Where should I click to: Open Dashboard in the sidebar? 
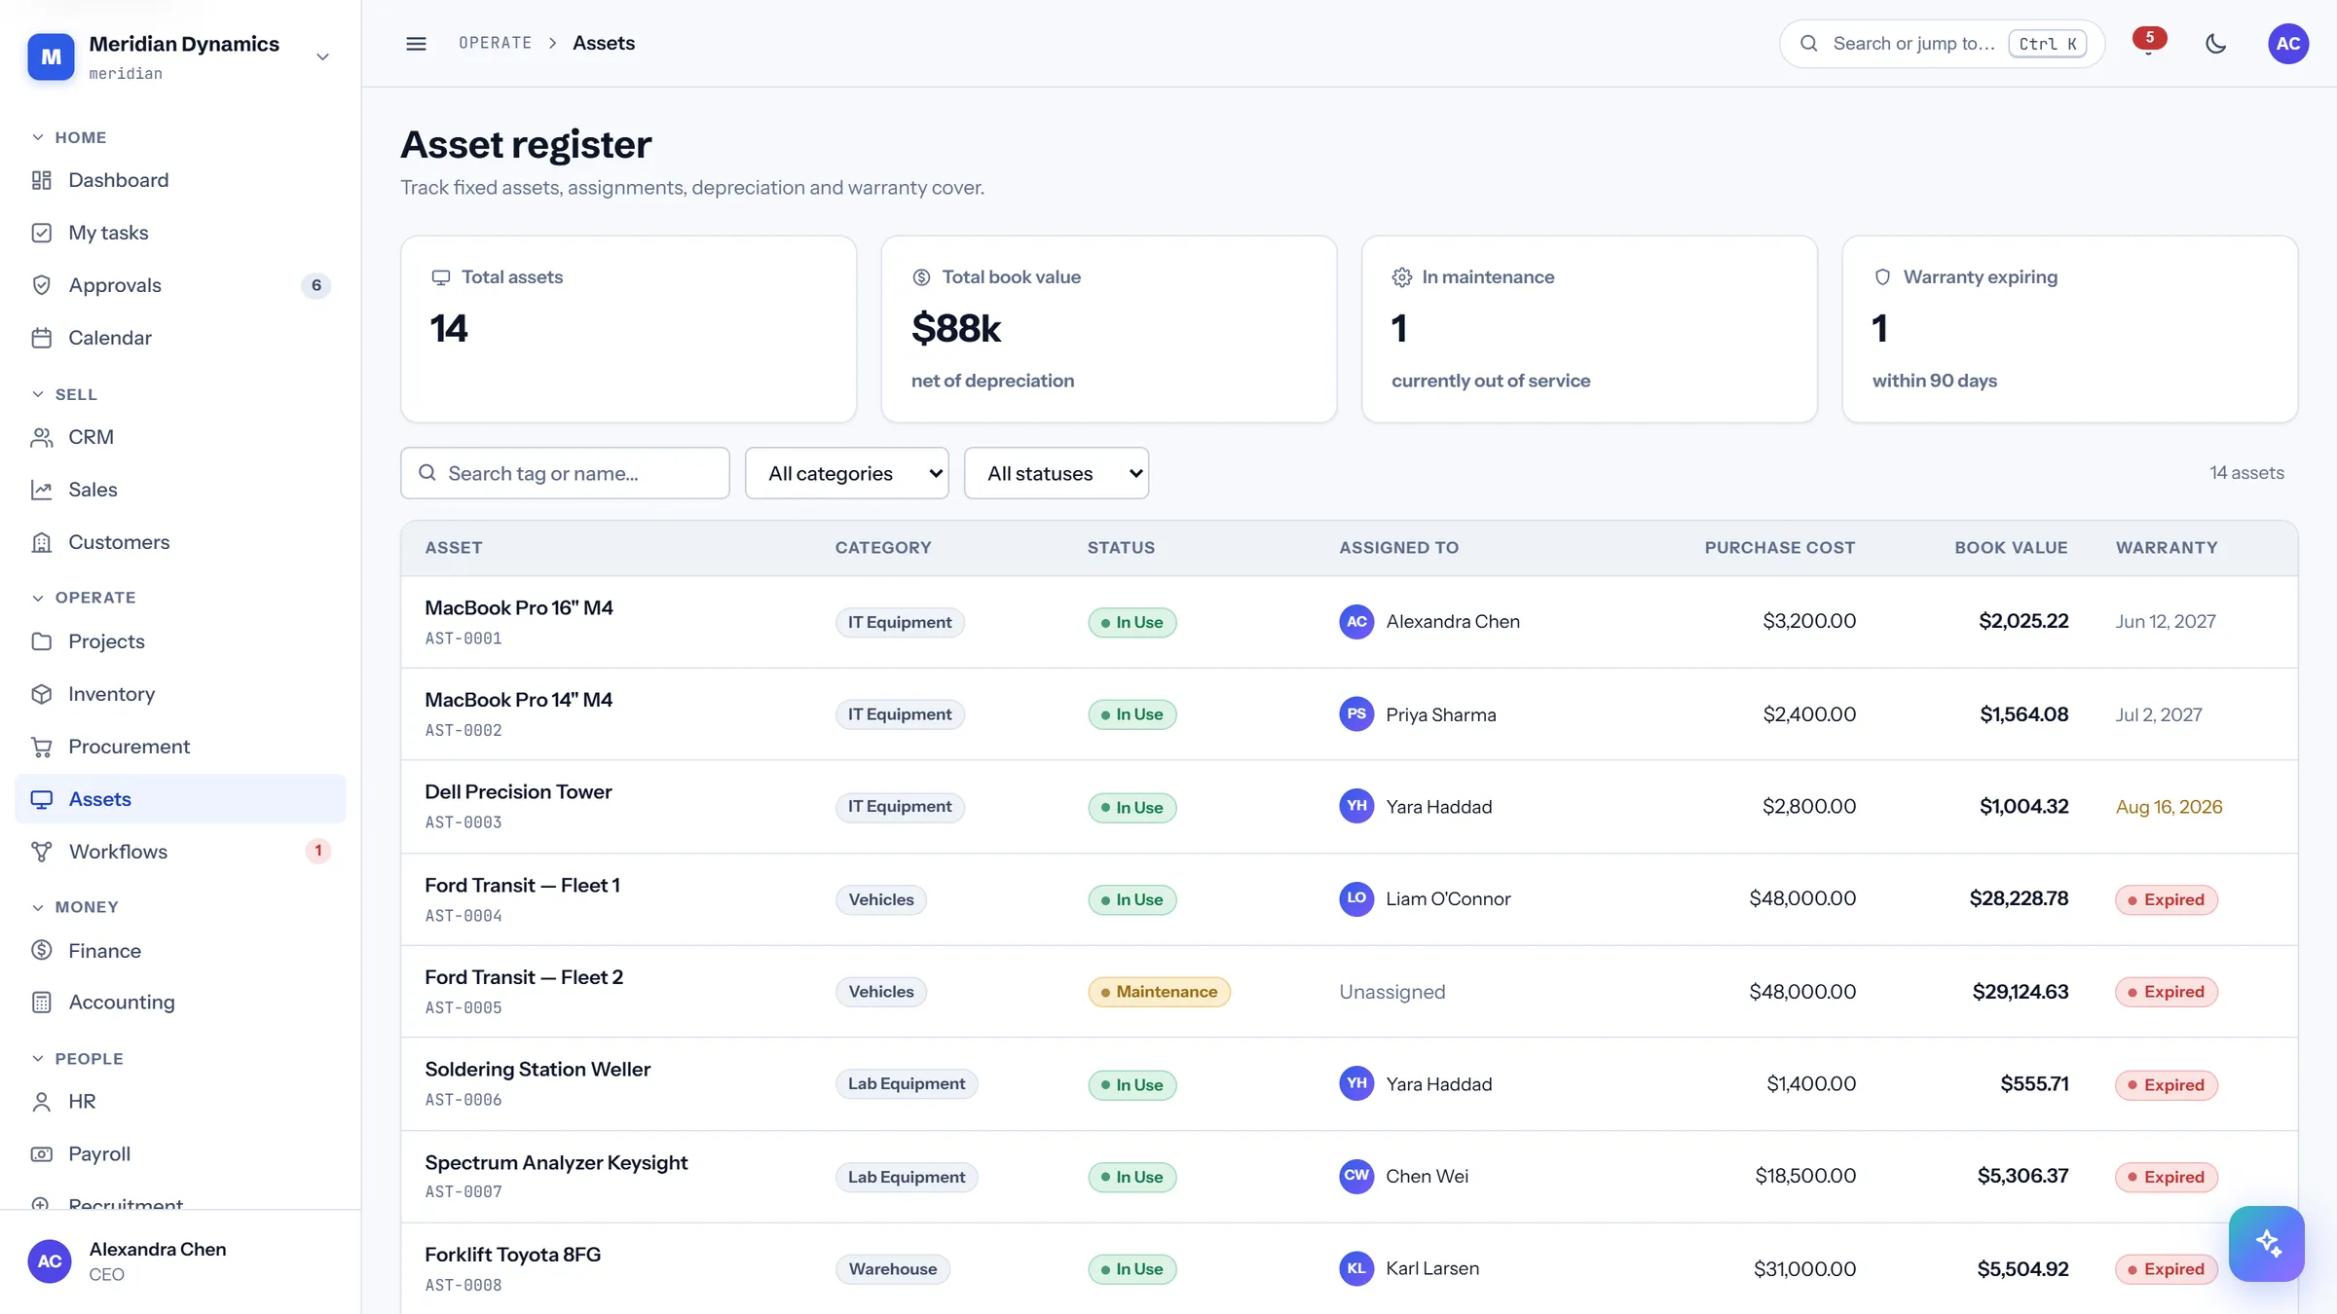click(x=180, y=180)
